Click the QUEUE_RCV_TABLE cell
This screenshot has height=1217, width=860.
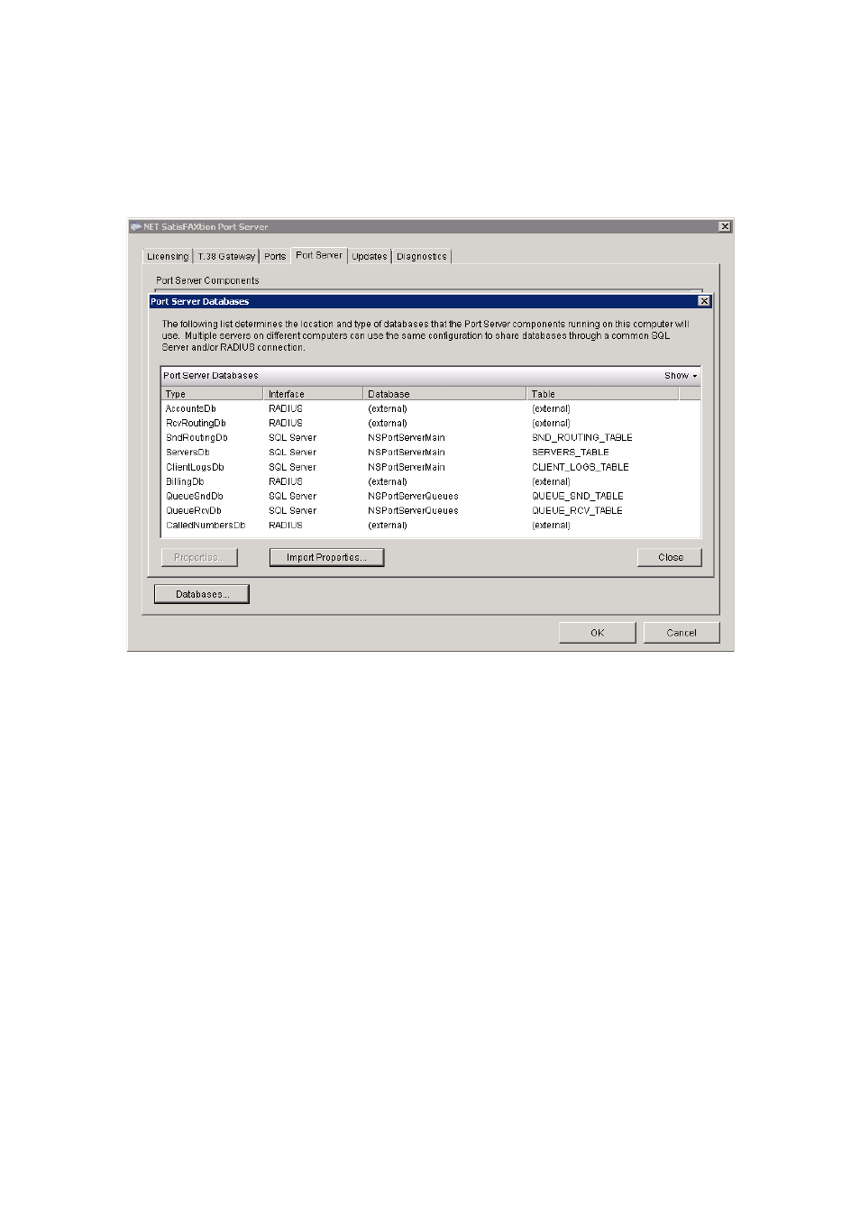577,510
